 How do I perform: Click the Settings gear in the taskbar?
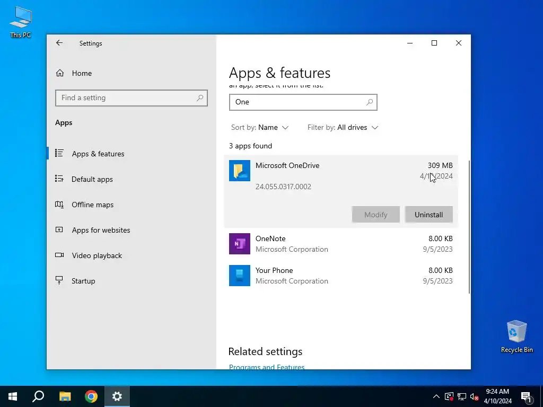[117, 396]
